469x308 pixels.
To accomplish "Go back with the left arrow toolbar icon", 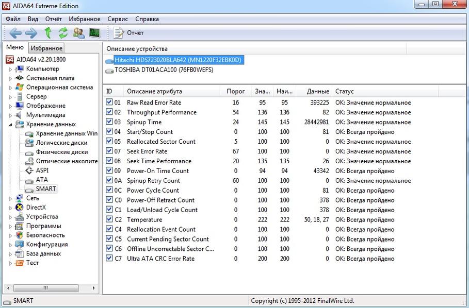I will pos(15,33).
